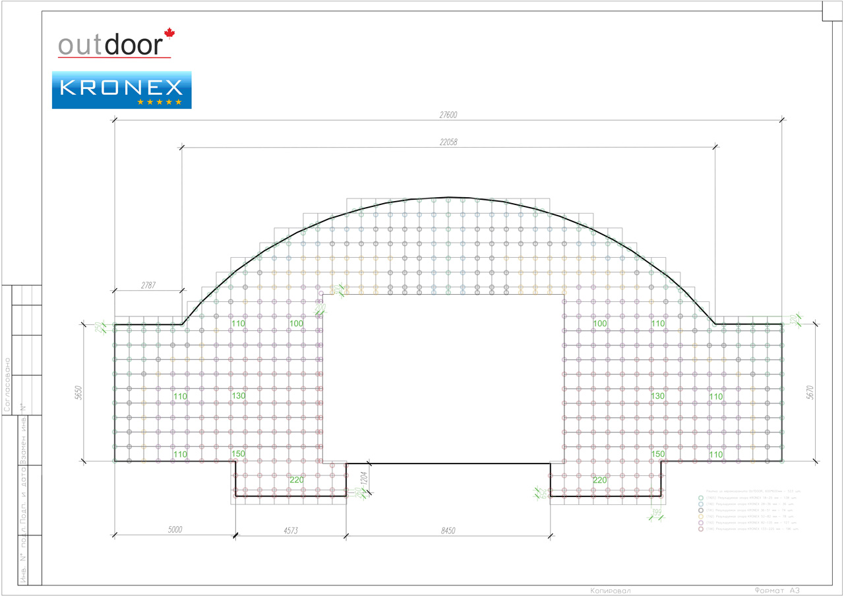This screenshot has width=844, height=596.
Task: Select the 4573 bottom dimension
Action: click(291, 529)
